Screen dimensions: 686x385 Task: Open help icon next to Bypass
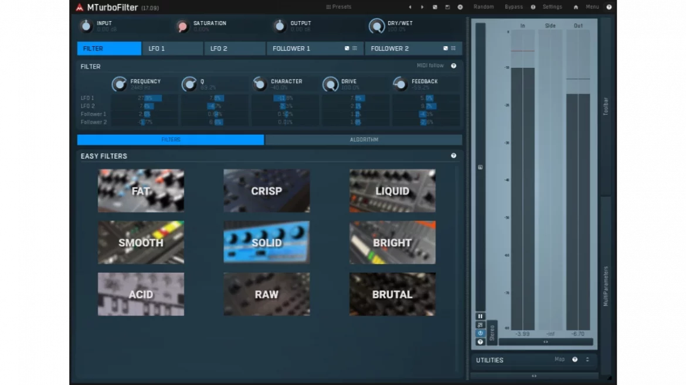click(533, 7)
